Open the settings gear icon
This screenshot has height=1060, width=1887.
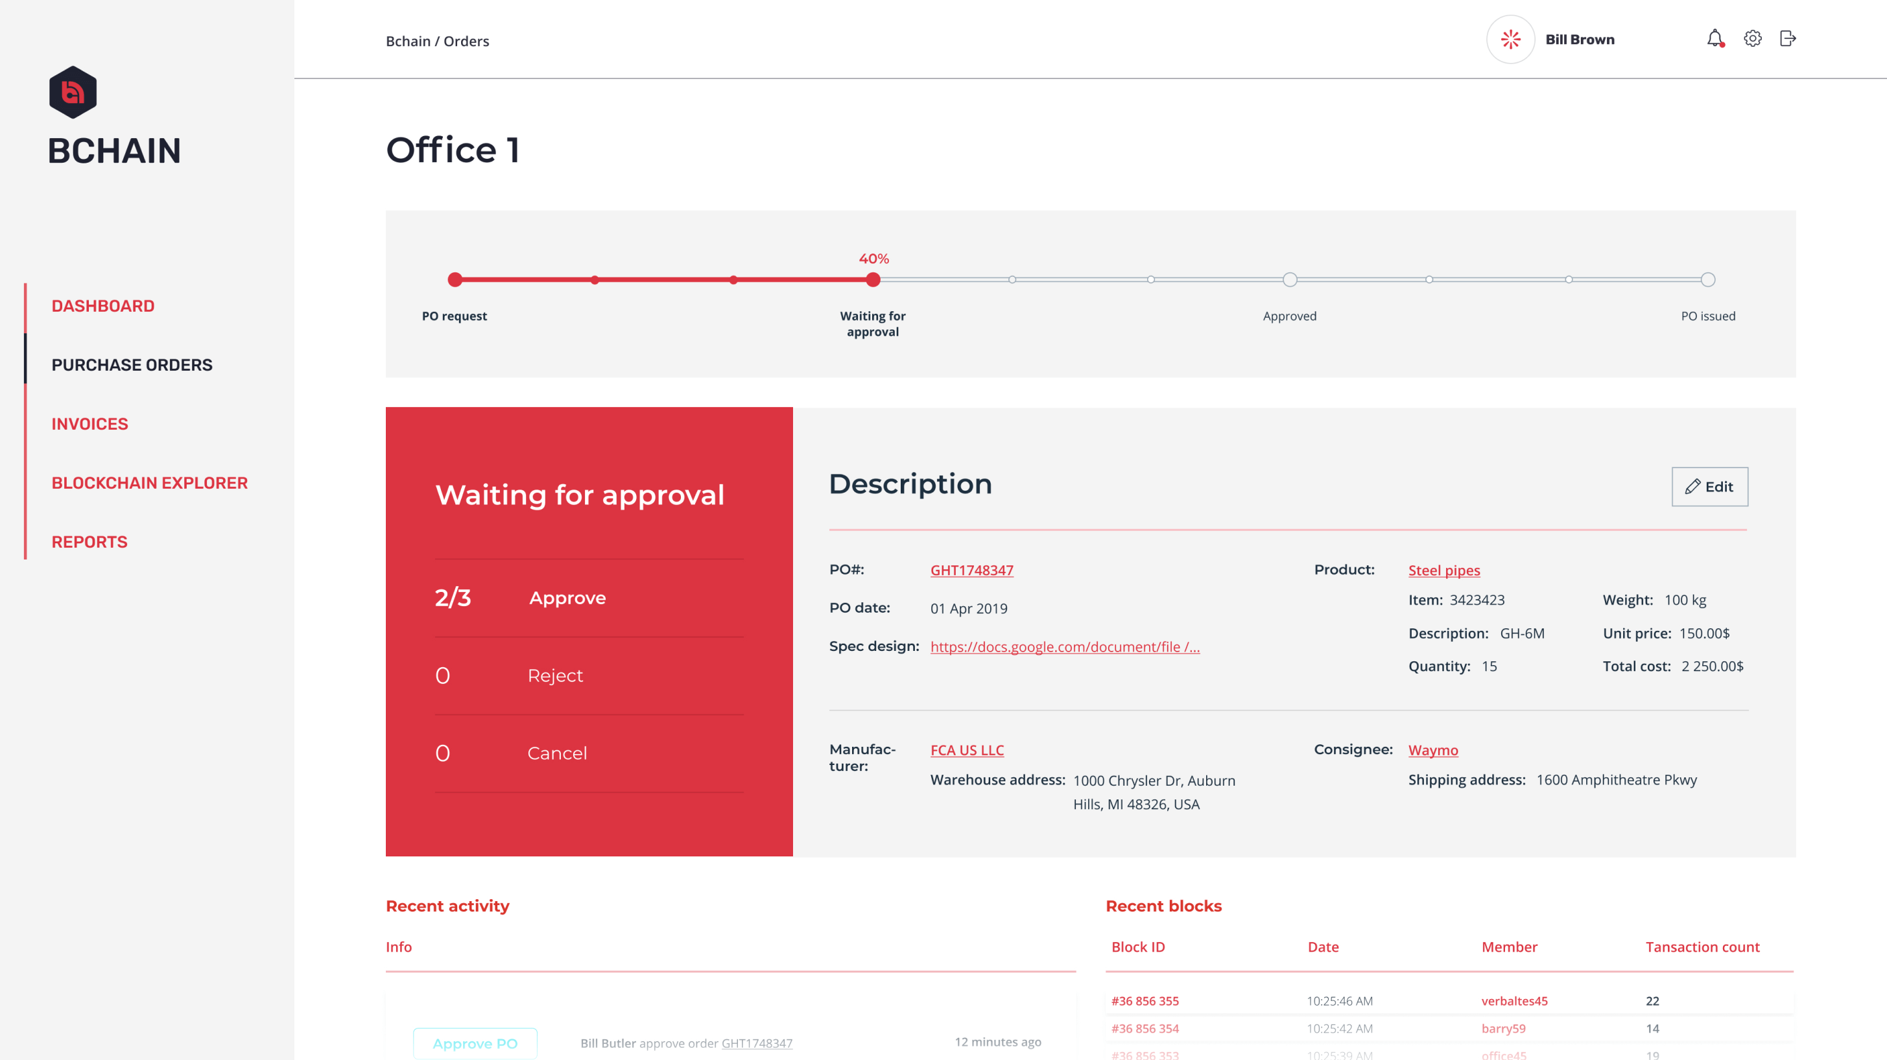click(x=1752, y=39)
